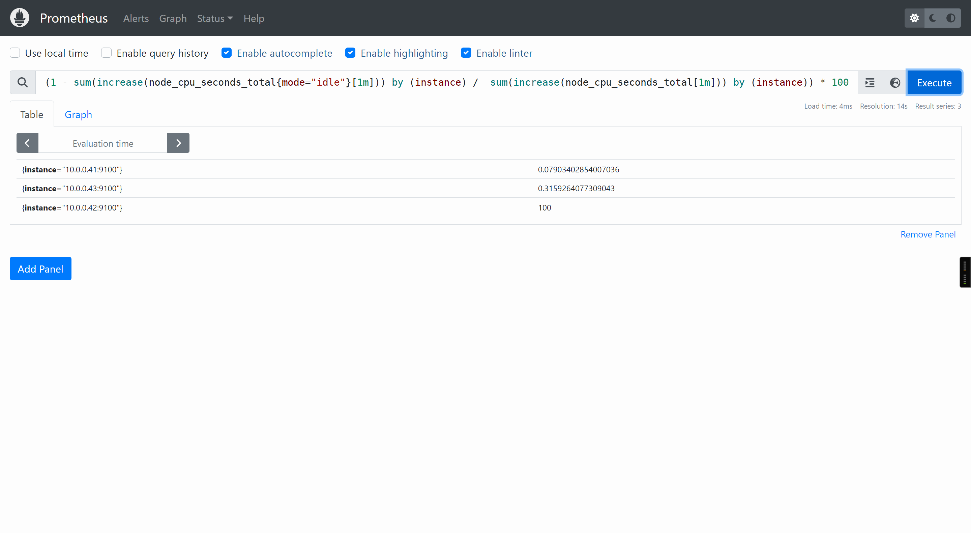Switch to dark theme moon icon

pos(933,18)
